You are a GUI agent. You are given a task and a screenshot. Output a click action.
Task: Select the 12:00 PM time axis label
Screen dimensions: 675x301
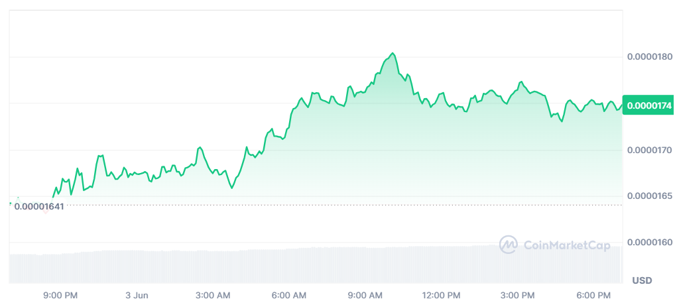coord(441,296)
